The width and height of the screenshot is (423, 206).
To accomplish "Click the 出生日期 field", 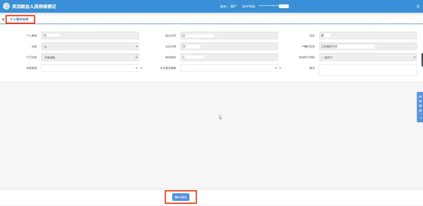I will 229,47.
